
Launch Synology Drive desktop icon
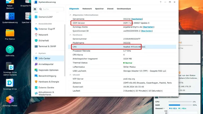pyautogui.click(x=10, y=84)
